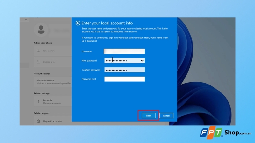Focus the Username input field
This screenshot has height=143, width=255.
(124, 51)
